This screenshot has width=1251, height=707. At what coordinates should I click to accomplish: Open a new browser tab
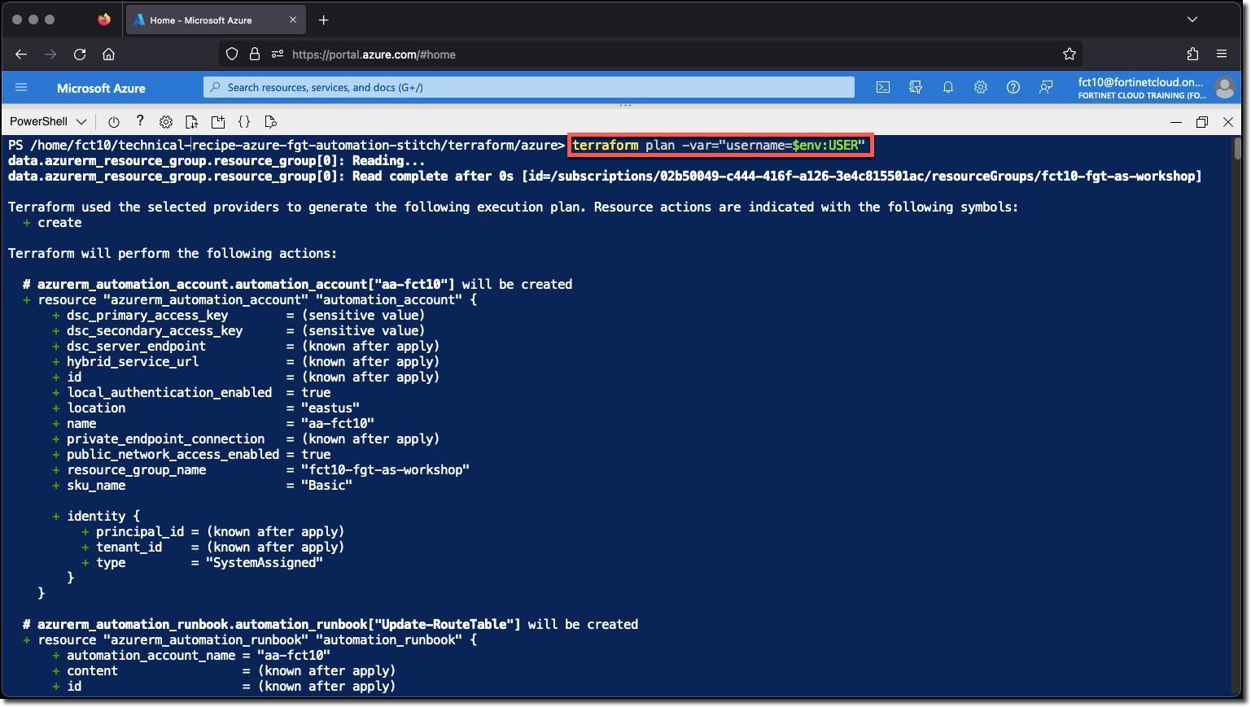pos(324,20)
